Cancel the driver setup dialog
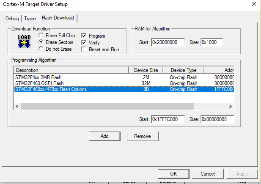Viewport: 261px width, 184px height. pos(208,174)
